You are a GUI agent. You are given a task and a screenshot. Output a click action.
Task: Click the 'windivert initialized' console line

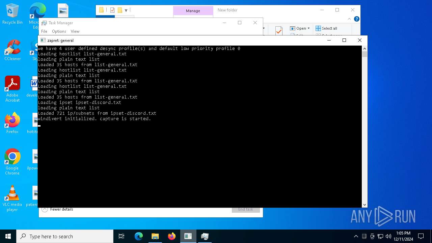(x=94, y=119)
